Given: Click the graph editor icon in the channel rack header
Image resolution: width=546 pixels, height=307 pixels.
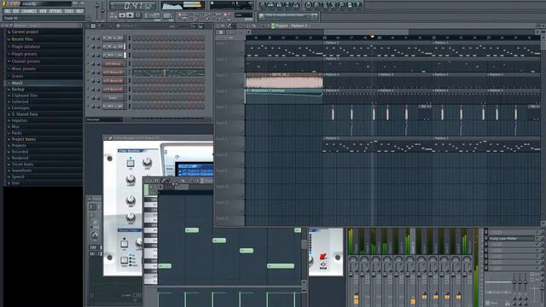Looking at the screenshot, I should point(200,26).
